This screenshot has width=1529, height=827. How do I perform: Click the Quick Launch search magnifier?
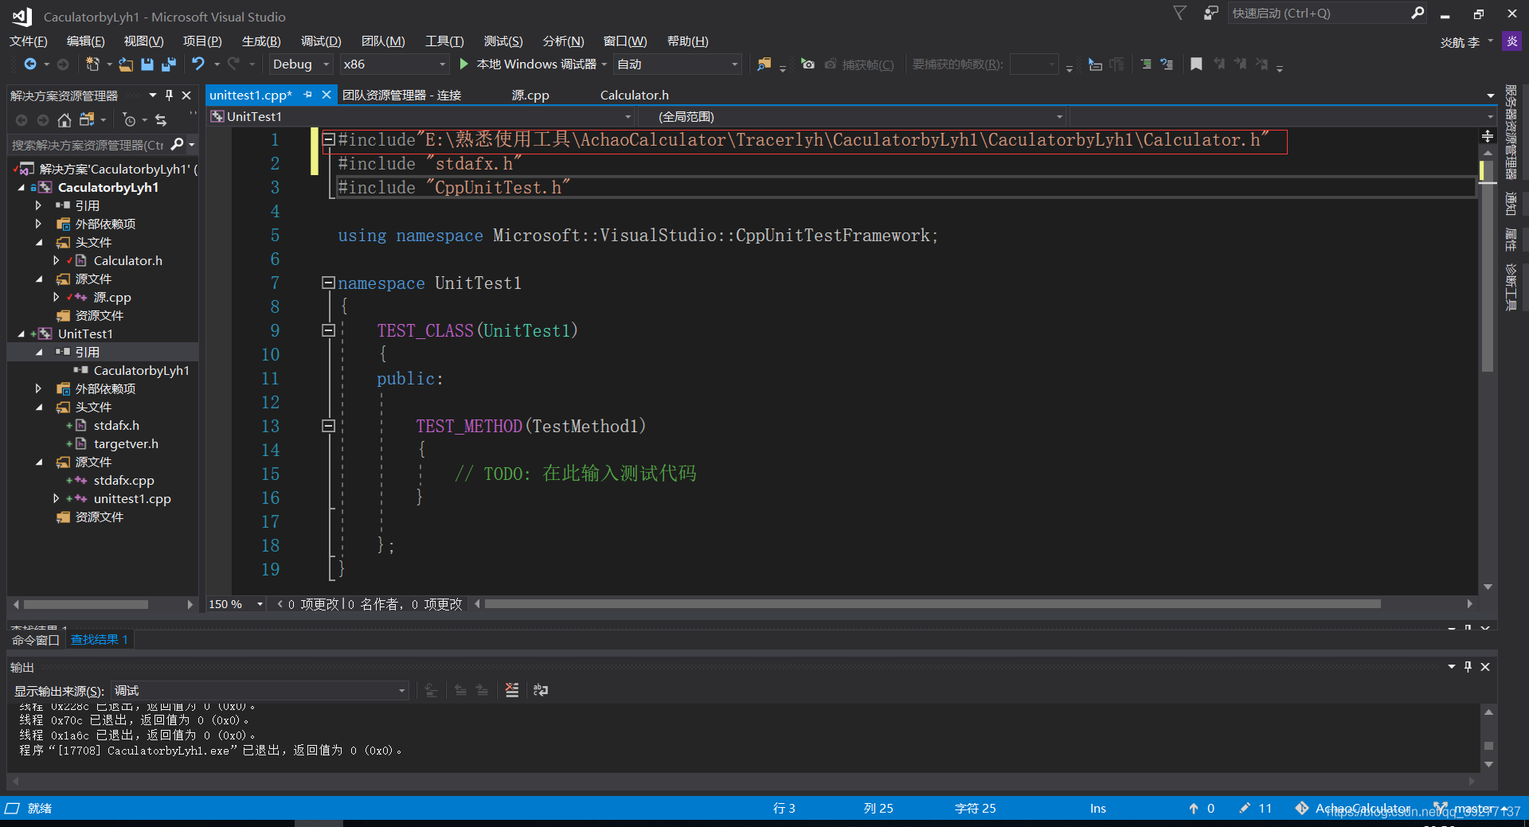tap(1418, 13)
